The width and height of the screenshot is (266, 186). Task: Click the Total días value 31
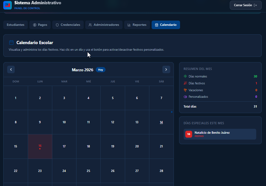coord(255,107)
